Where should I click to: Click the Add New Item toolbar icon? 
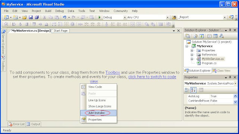coord(15,17)
